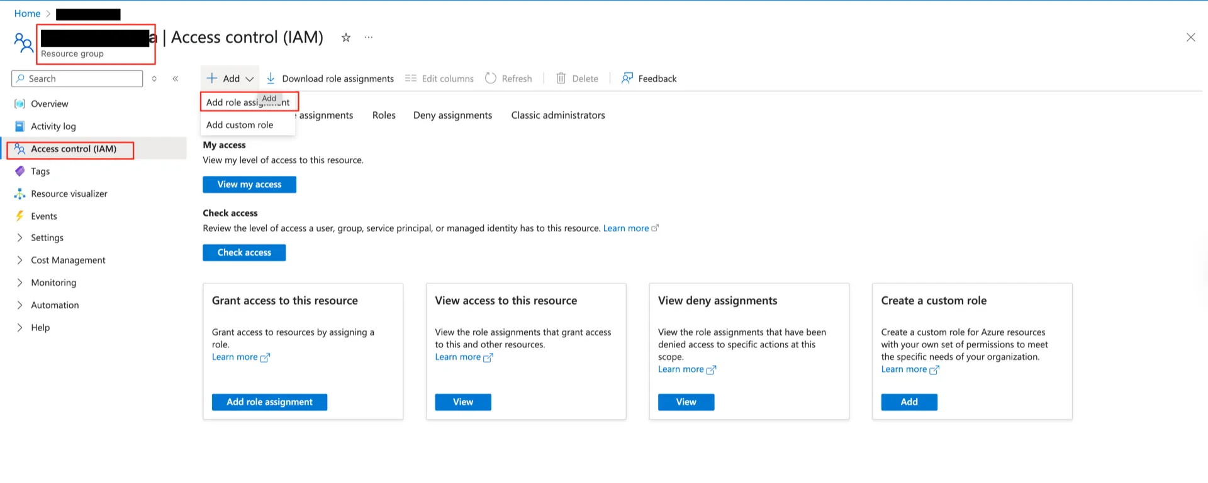Click the plus icon of Add

tap(212, 79)
